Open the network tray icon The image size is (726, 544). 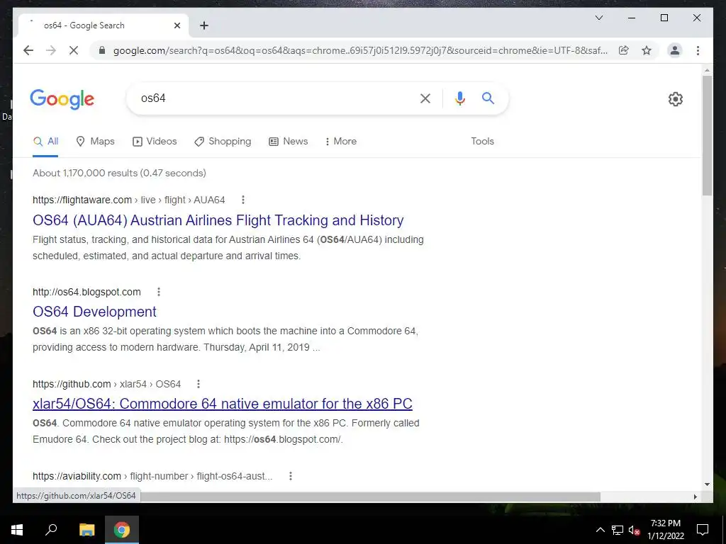pyautogui.click(x=618, y=530)
